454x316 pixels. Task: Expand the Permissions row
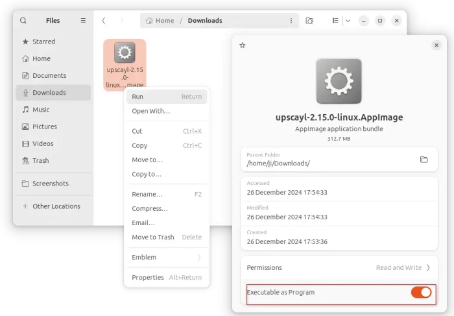339,267
